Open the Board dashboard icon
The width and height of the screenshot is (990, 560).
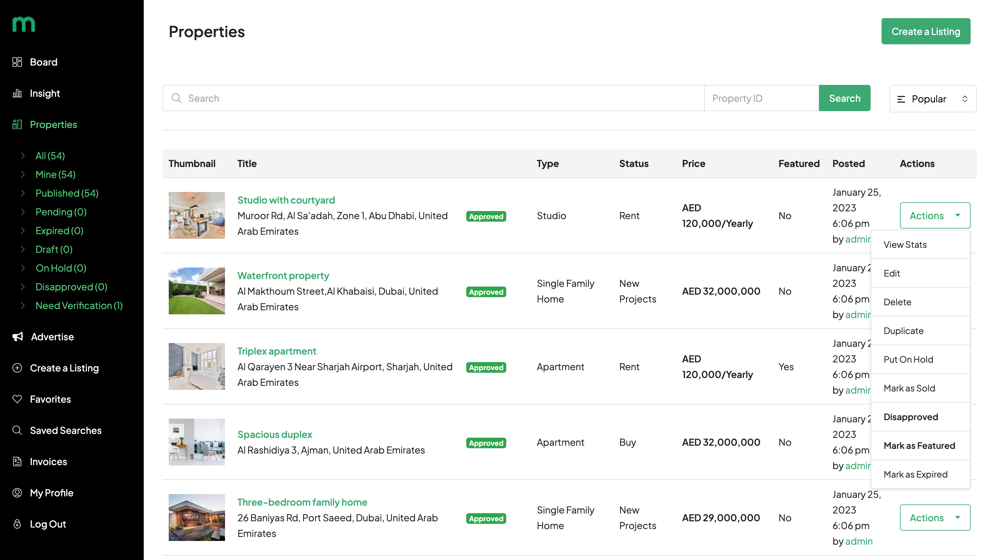17,62
